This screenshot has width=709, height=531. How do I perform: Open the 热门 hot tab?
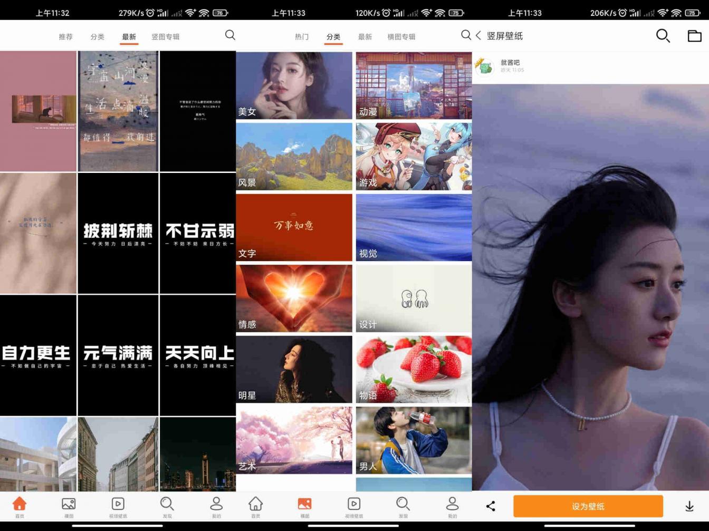[301, 36]
